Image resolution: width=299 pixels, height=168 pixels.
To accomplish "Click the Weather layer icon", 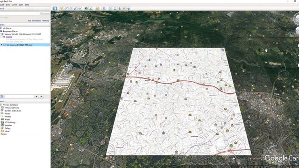I will pyautogui.click(x=2, y=126).
